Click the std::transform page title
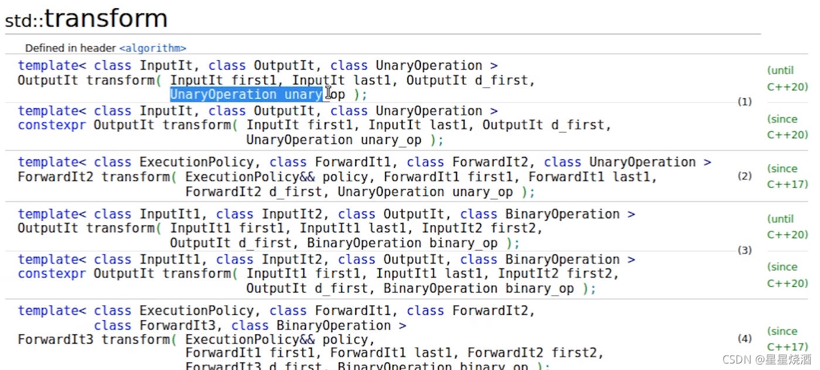Viewport: 820px width, 370px height. (87, 19)
